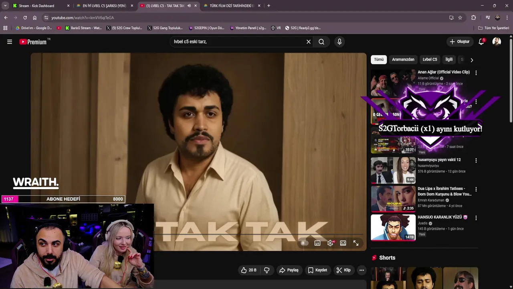Screen dimensions: 513x289
Task: Install app icon in address bar
Action: point(451,18)
